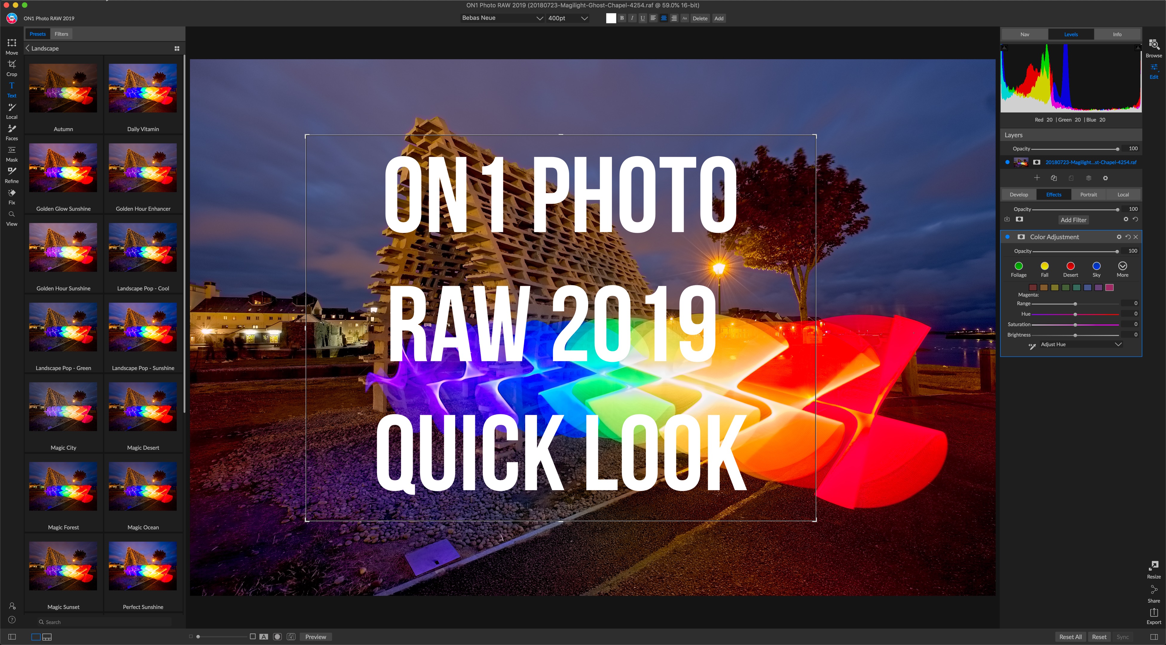Open the Nav pane tab
The height and width of the screenshot is (645, 1166).
[1025, 34]
